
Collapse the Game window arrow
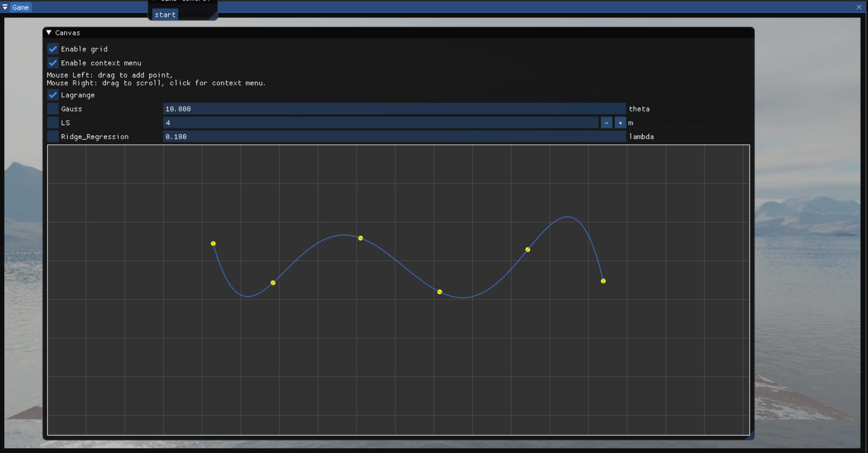pos(5,7)
